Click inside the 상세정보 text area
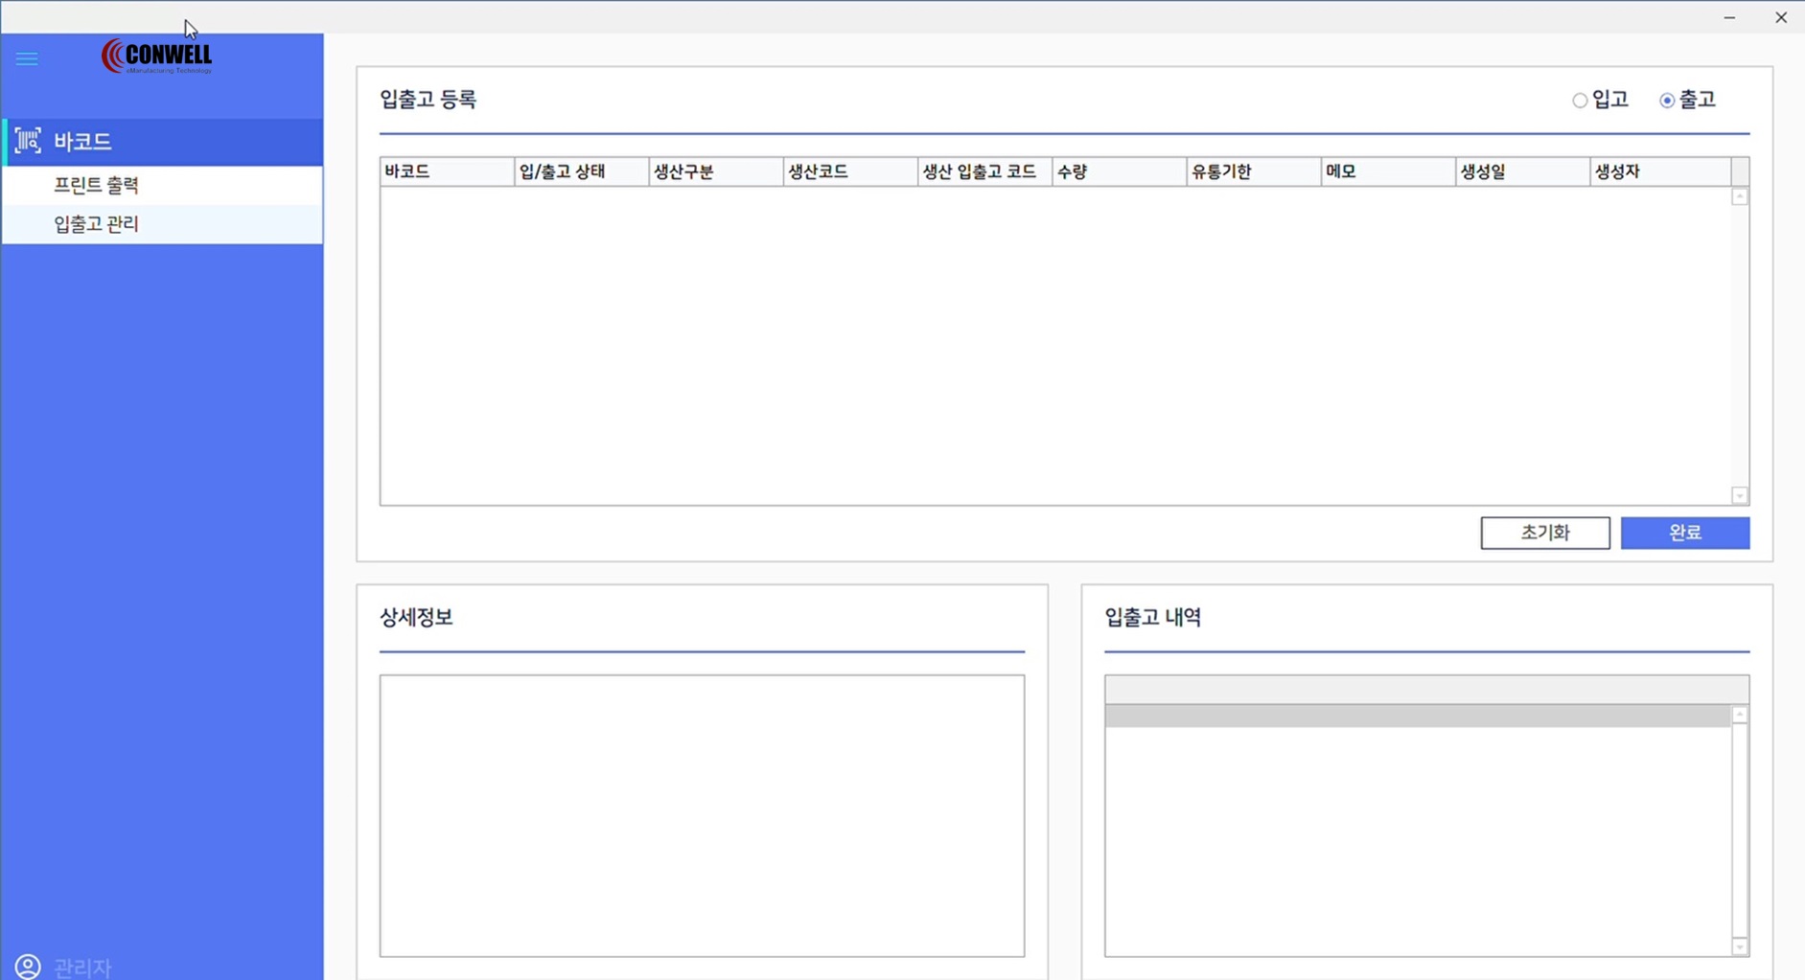 (x=702, y=815)
